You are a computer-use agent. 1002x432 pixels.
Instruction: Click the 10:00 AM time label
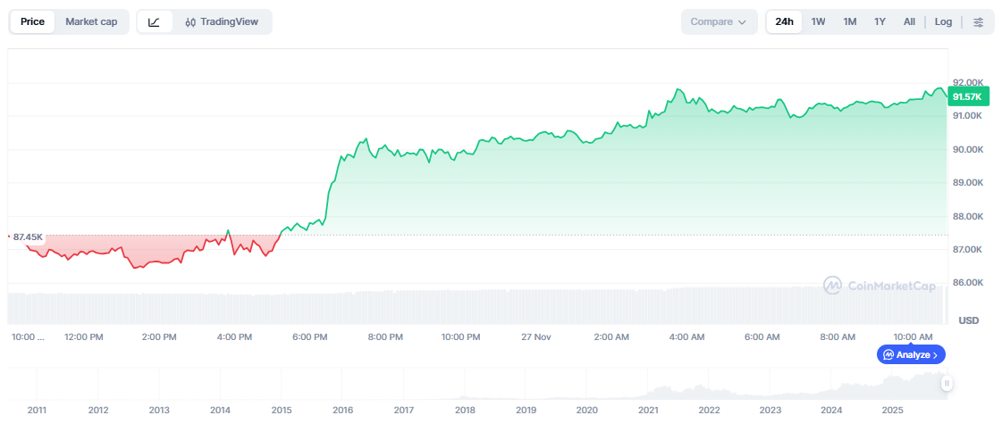coord(913,336)
